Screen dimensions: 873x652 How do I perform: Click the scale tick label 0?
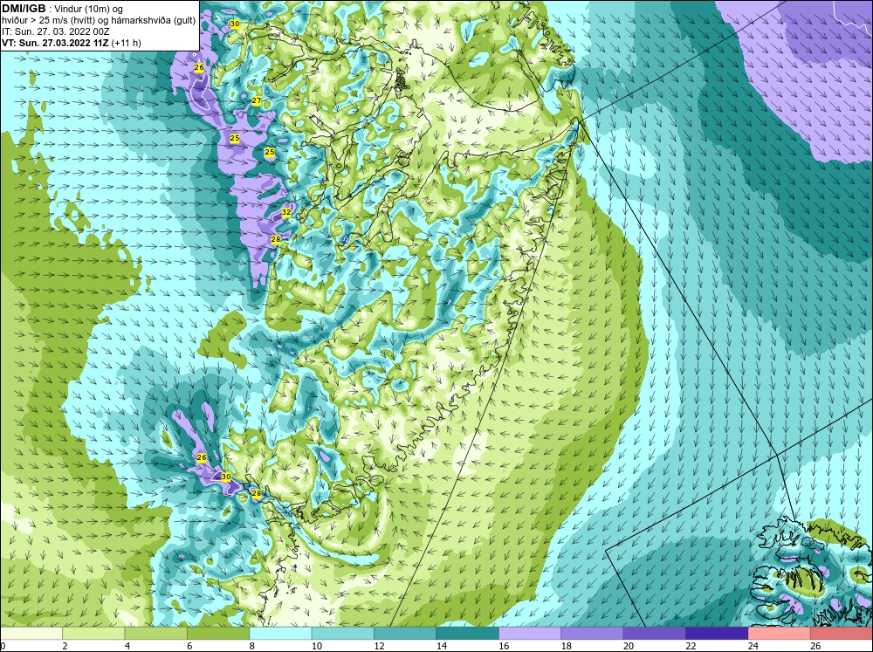pyautogui.click(x=3, y=646)
